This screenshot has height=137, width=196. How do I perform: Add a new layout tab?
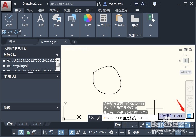point(48,124)
